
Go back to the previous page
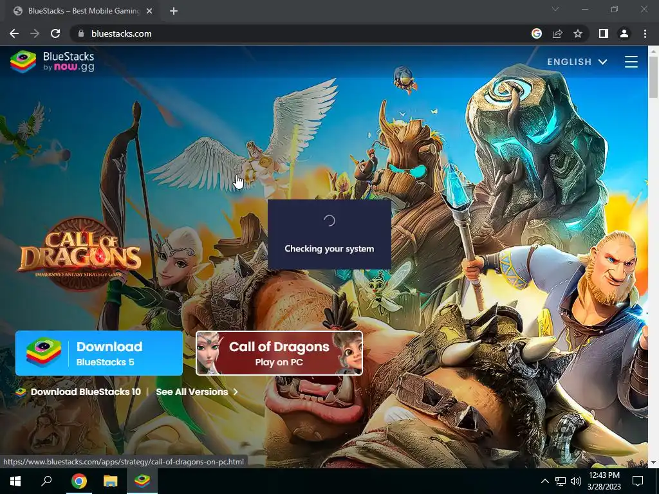[x=14, y=33]
